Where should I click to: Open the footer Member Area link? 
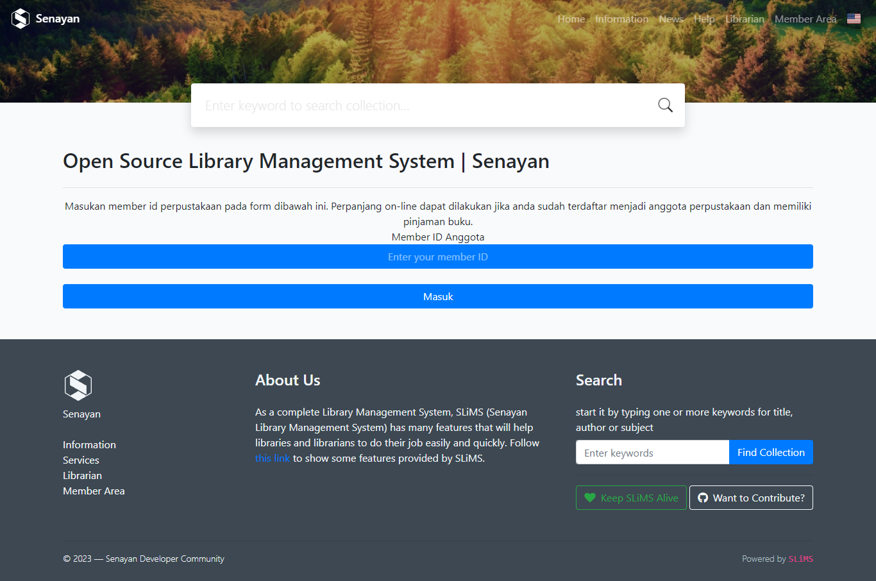click(x=94, y=491)
